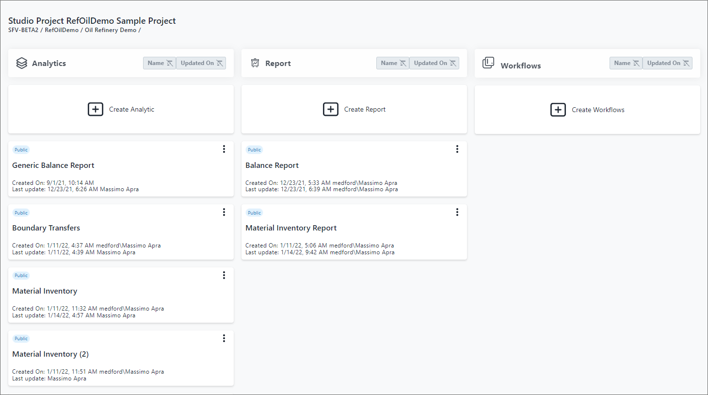Sort Analytics by Updated On
This screenshot has height=395, width=708.
[x=201, y=63]
